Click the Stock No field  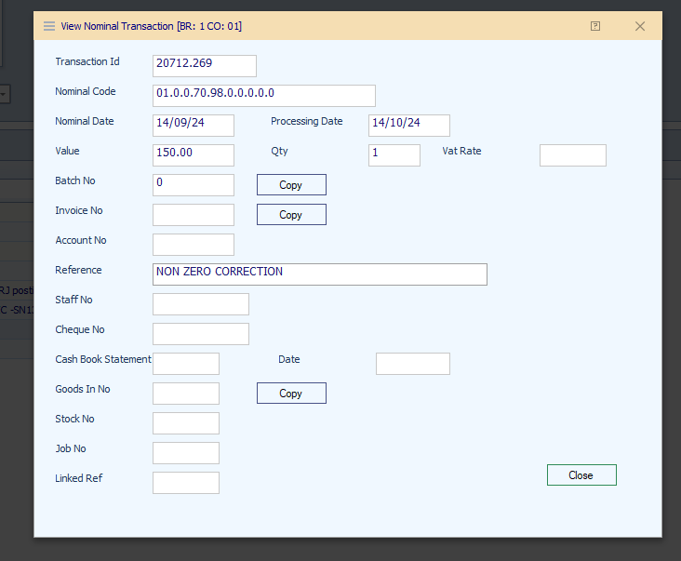(186, 423)
